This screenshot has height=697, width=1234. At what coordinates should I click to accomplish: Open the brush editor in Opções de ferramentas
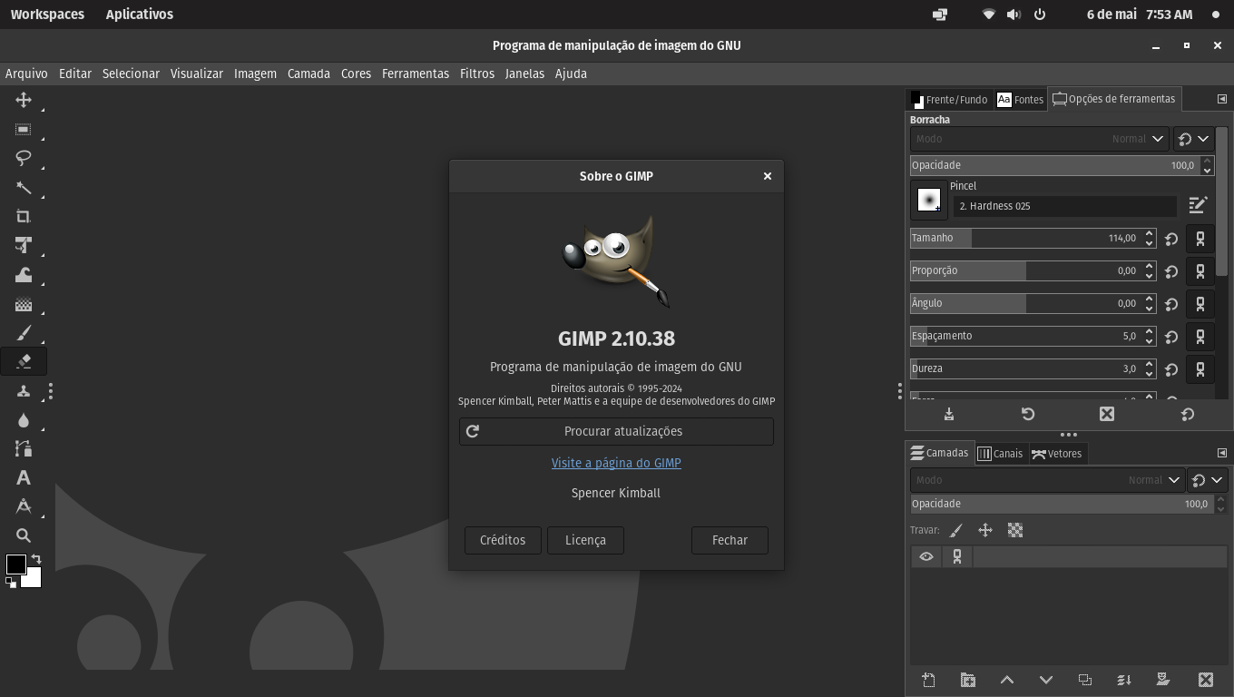1198,204
